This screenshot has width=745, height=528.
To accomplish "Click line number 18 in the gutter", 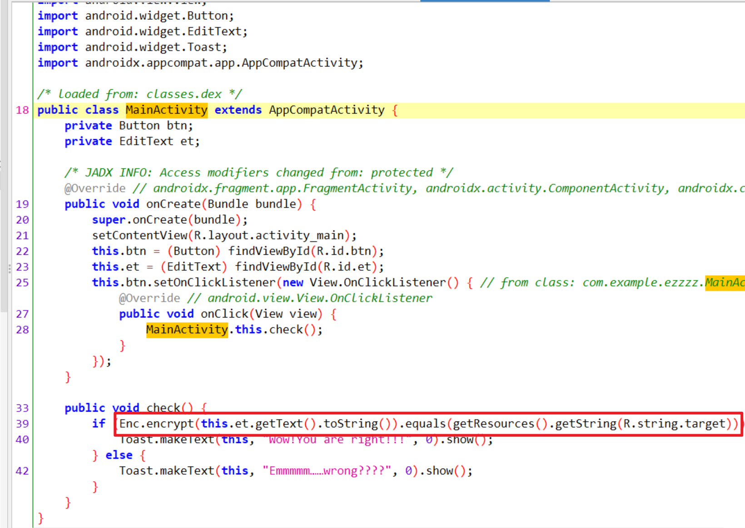I will [x=22, y=110].
